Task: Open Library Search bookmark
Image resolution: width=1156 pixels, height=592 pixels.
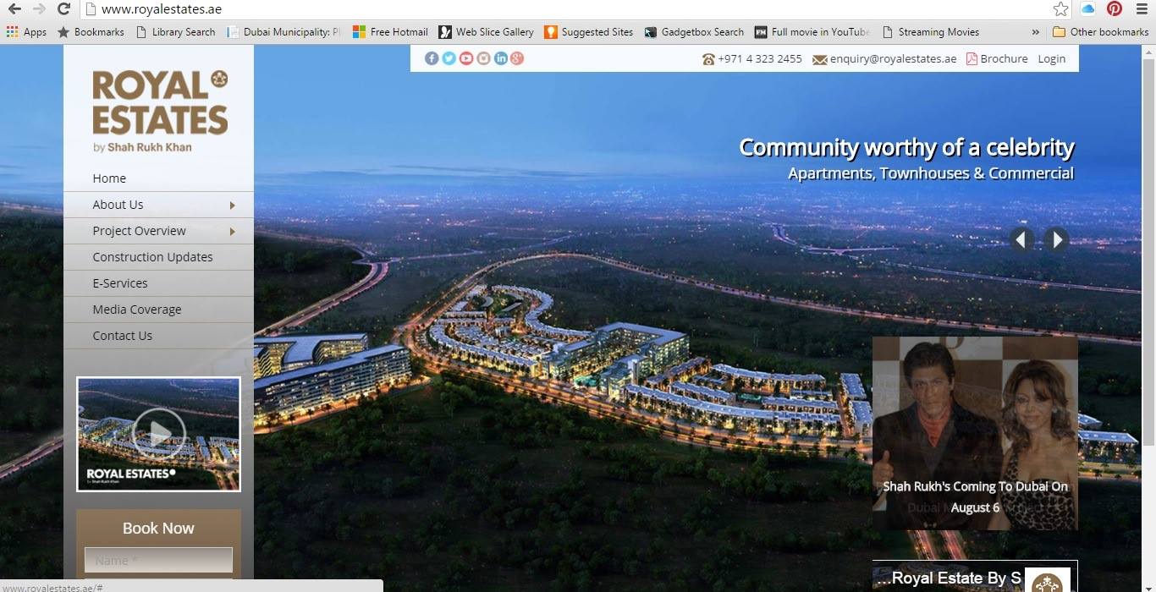Action: pos(174,32)
